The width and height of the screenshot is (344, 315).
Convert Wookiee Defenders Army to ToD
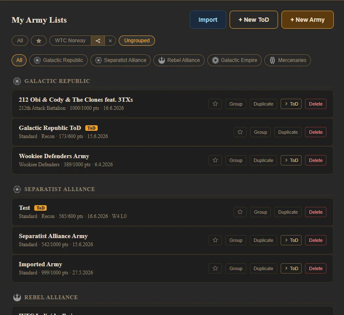(x=291, y=160)
